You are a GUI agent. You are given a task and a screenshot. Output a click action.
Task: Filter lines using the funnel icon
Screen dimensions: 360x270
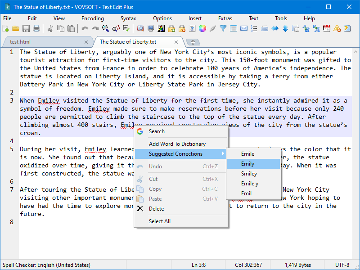click(x=223, y=29)
